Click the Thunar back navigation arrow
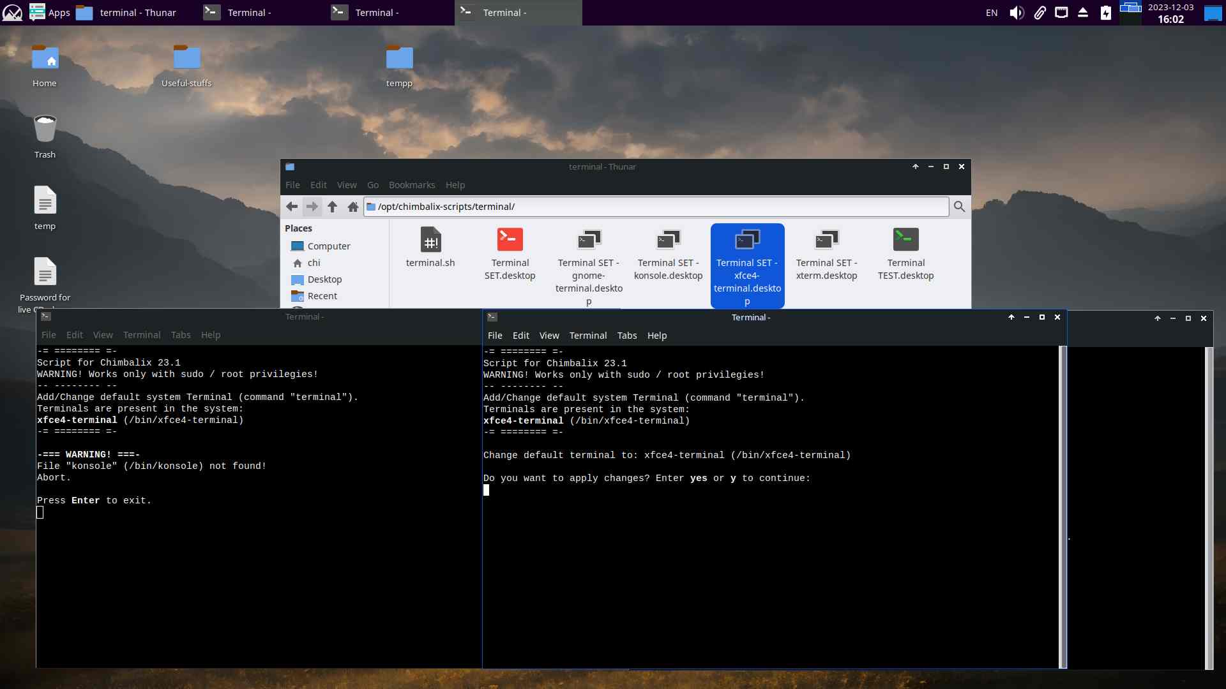The height and width of the screenshot is (689, 1226). pyautogui.click(x=292, y=207)
